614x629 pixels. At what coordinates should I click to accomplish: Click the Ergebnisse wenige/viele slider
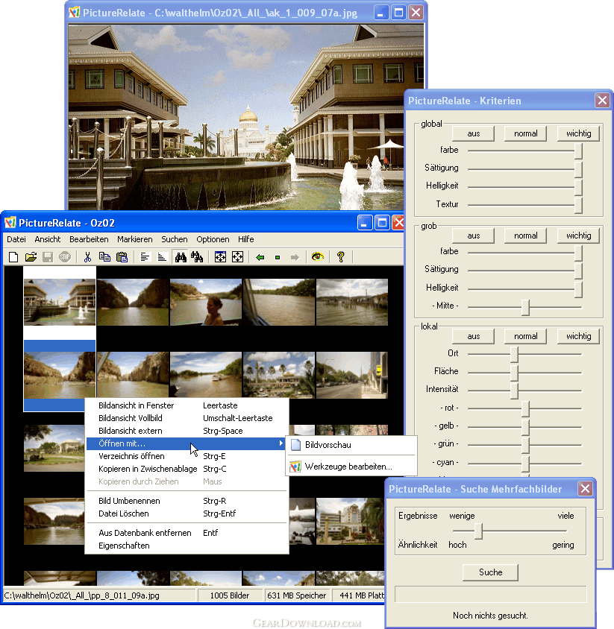click(x=510, y=531)
